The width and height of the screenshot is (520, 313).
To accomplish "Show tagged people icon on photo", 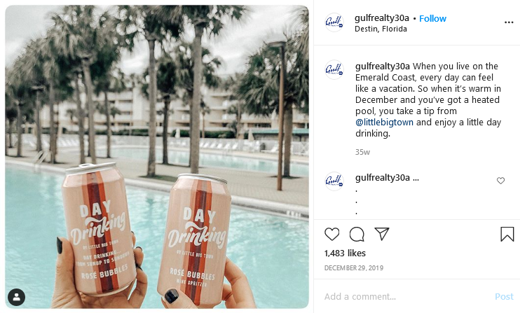I will (17, 297).
